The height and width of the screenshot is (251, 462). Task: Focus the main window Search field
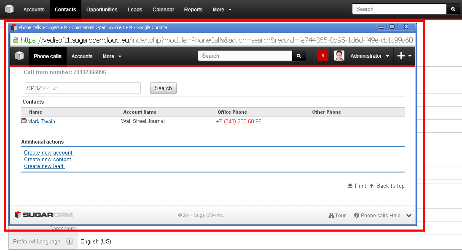[400, 9]
